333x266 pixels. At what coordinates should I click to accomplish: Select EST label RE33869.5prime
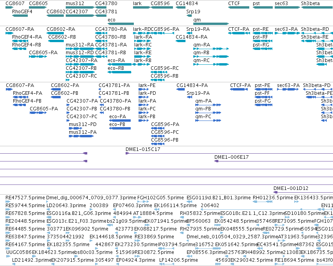pyautogui.click(x=154, y=237)
